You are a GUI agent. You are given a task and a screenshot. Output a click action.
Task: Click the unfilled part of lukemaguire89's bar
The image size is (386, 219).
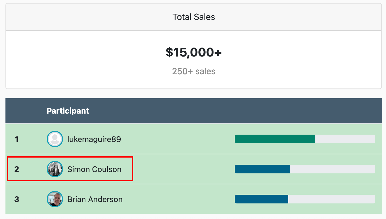(x=345, y=139)
